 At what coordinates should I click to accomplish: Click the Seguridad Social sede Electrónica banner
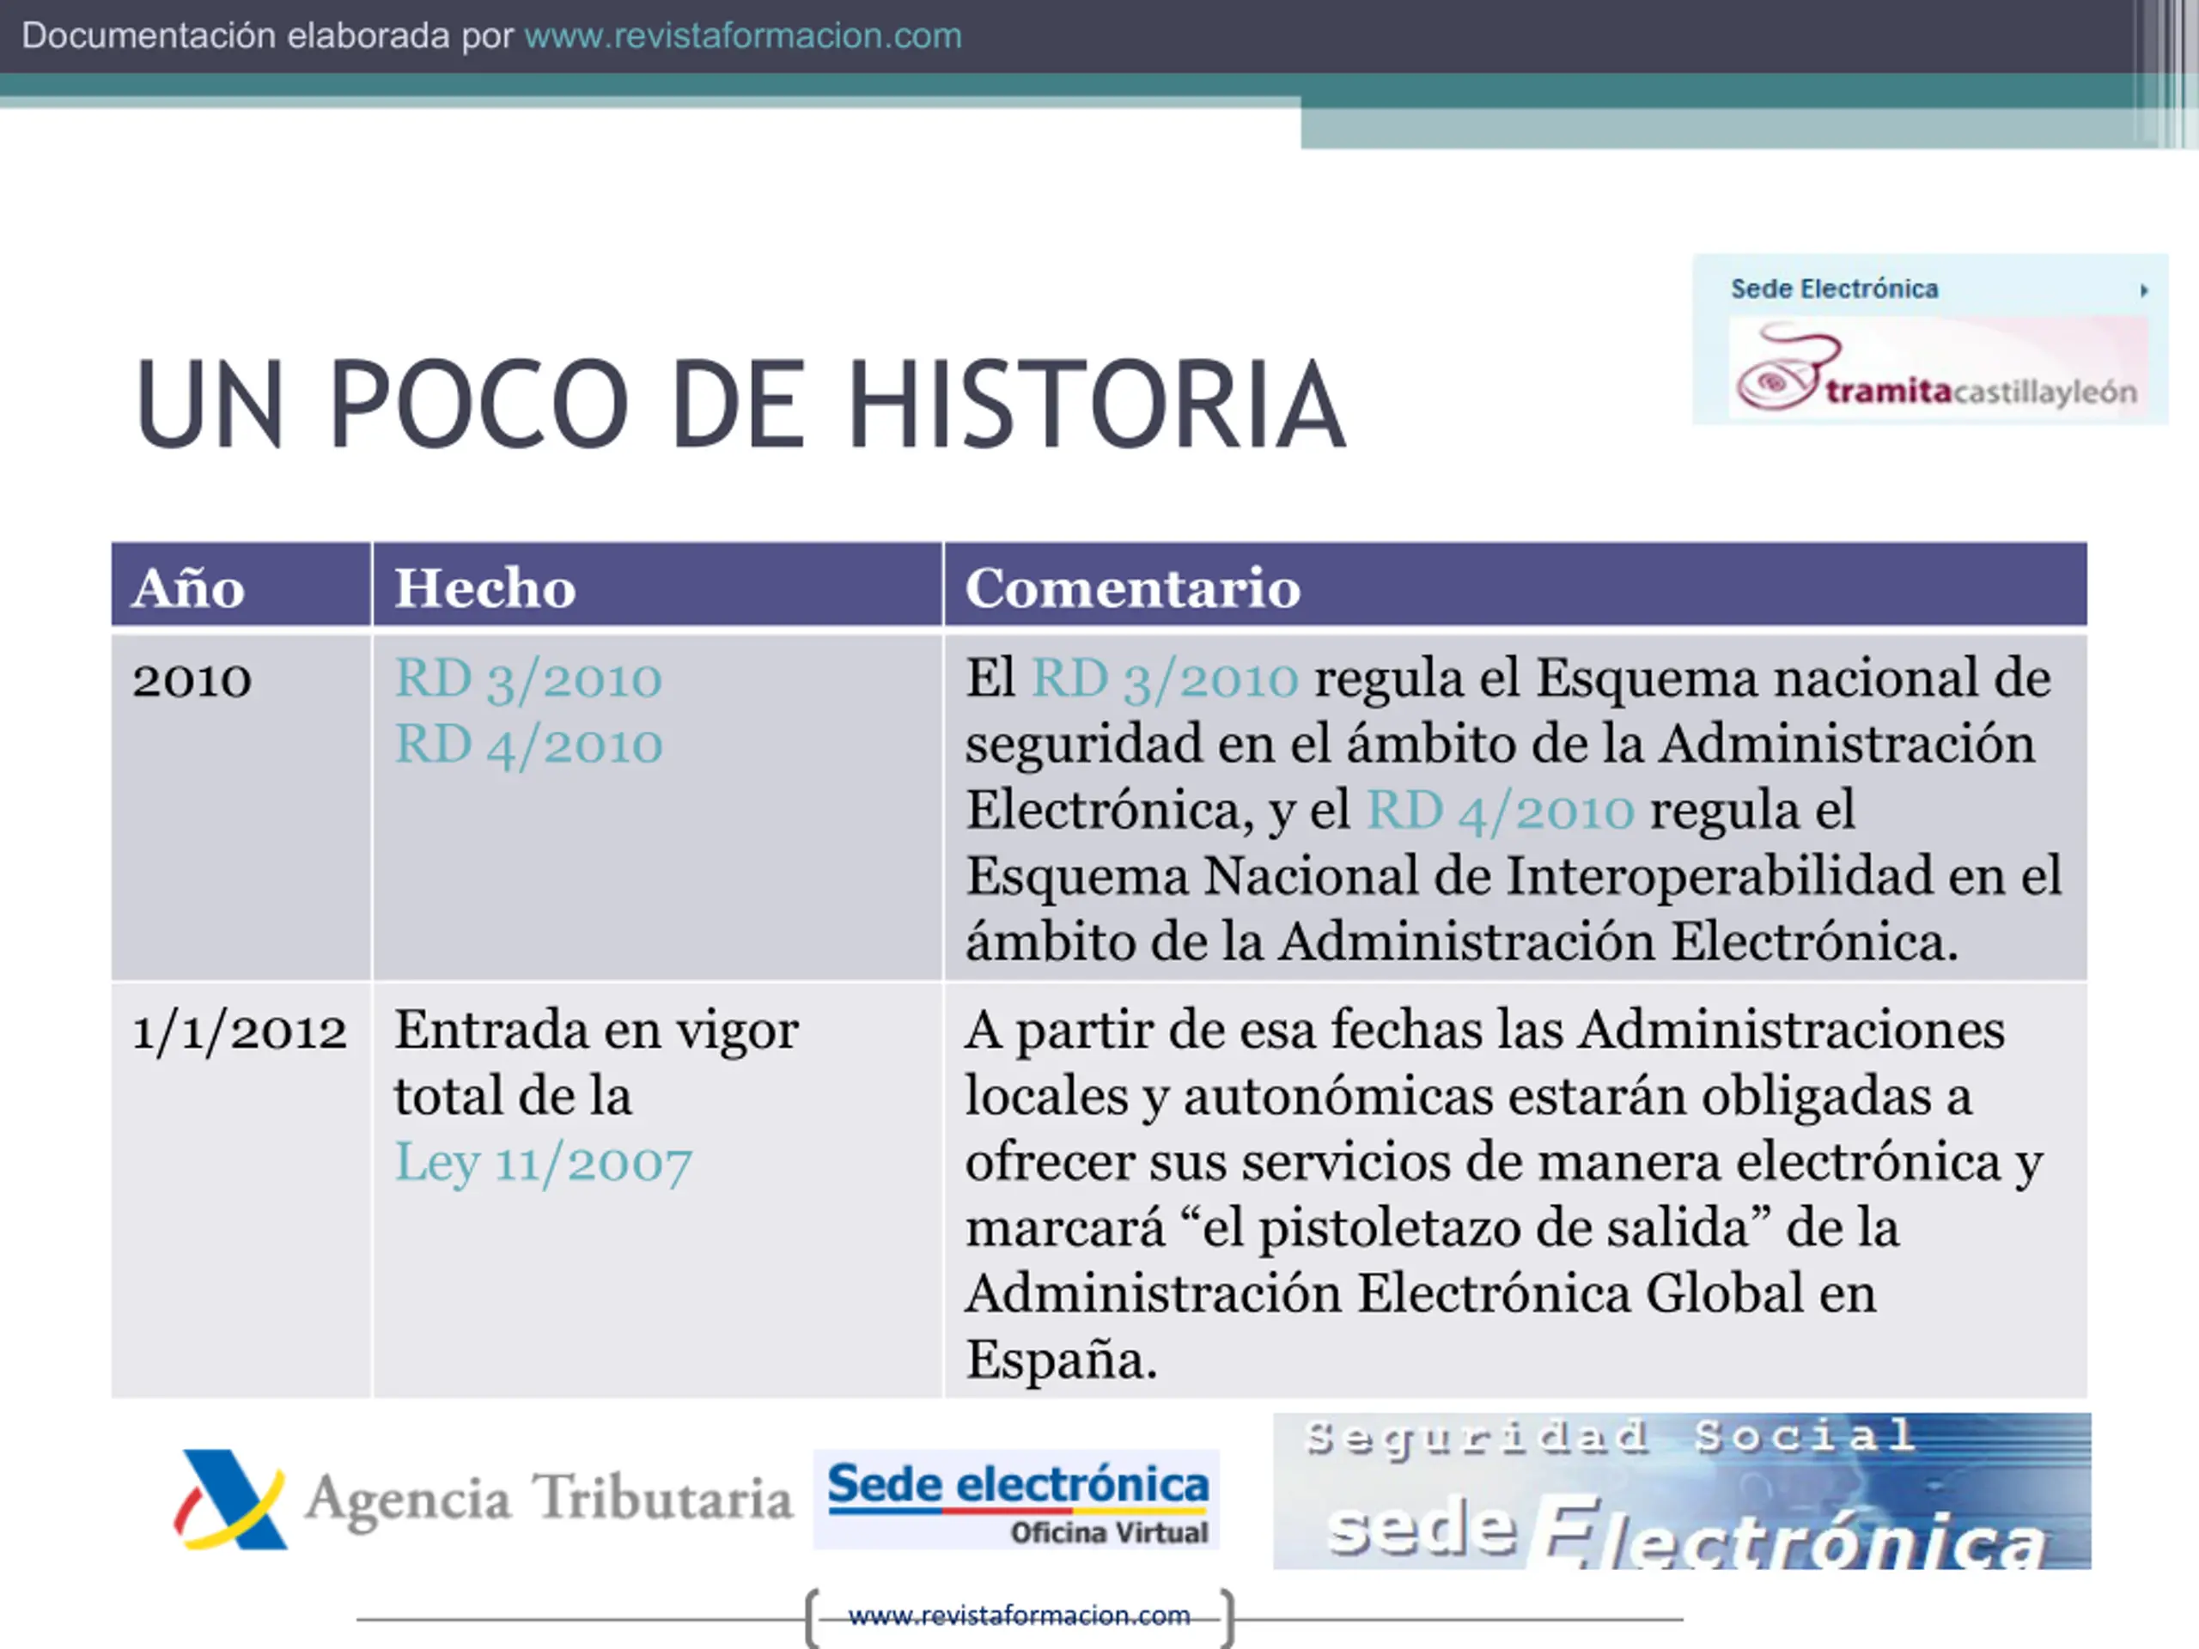tap(1682, 1491)
